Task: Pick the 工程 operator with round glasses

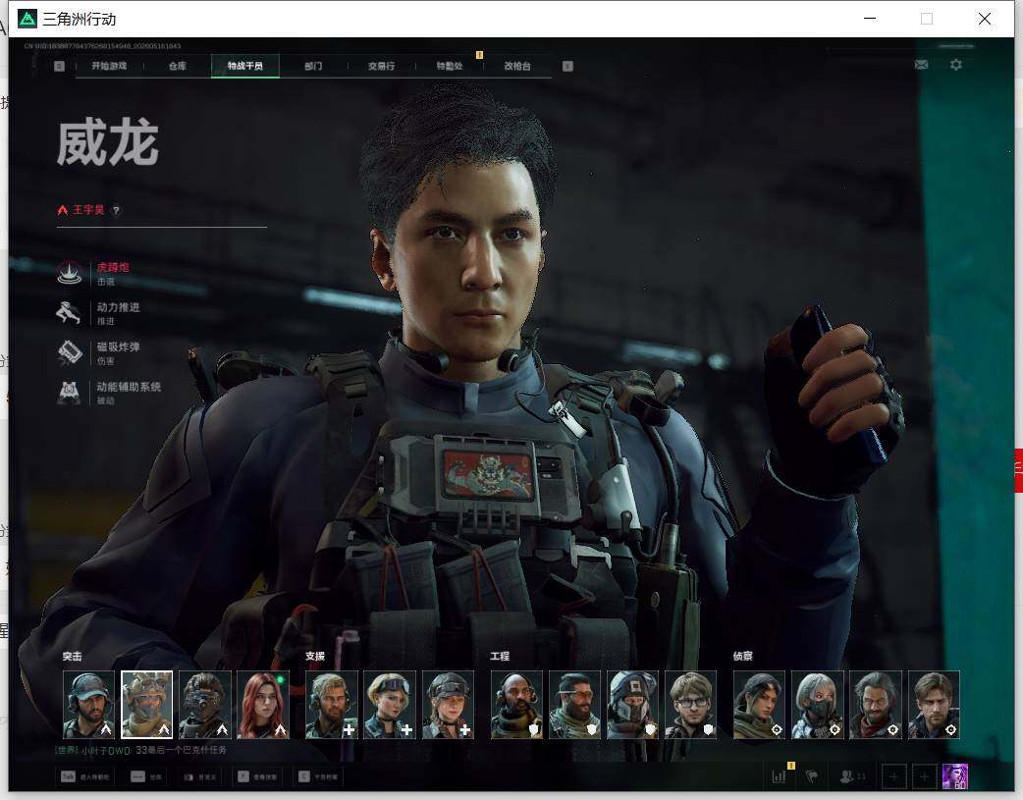Action: (691, 705)
